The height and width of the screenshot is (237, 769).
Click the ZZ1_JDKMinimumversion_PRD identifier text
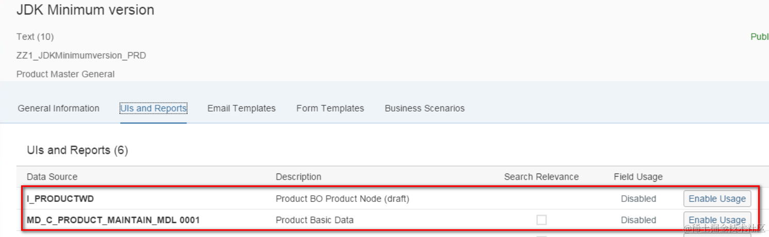[81, 55]
